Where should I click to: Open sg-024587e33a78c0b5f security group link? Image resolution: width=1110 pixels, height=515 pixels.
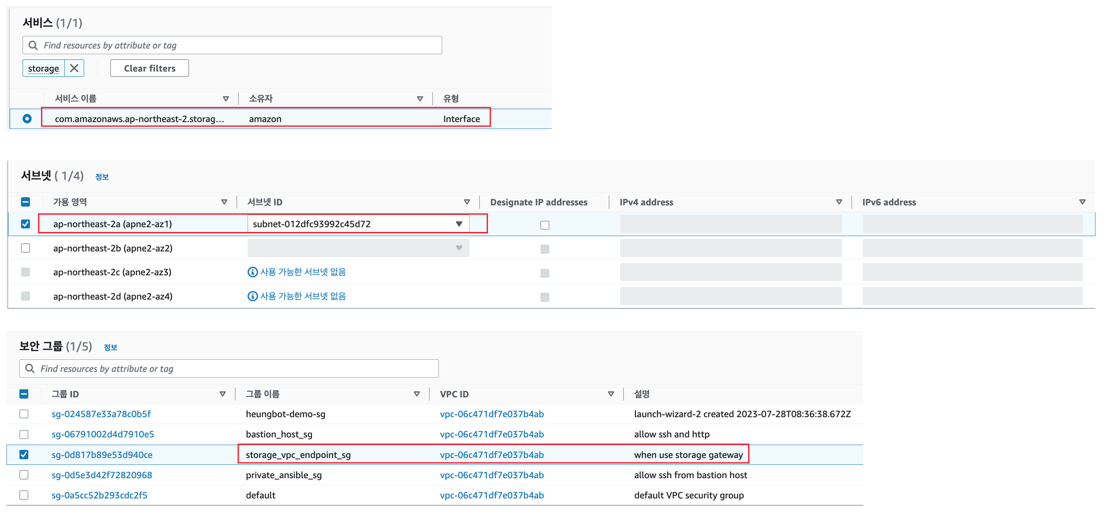point(101,414)
